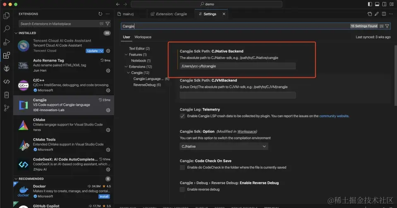Screen dimensions: 397x208
Task: Select CodeGeeX extension entry
Action: pos(63,164)
